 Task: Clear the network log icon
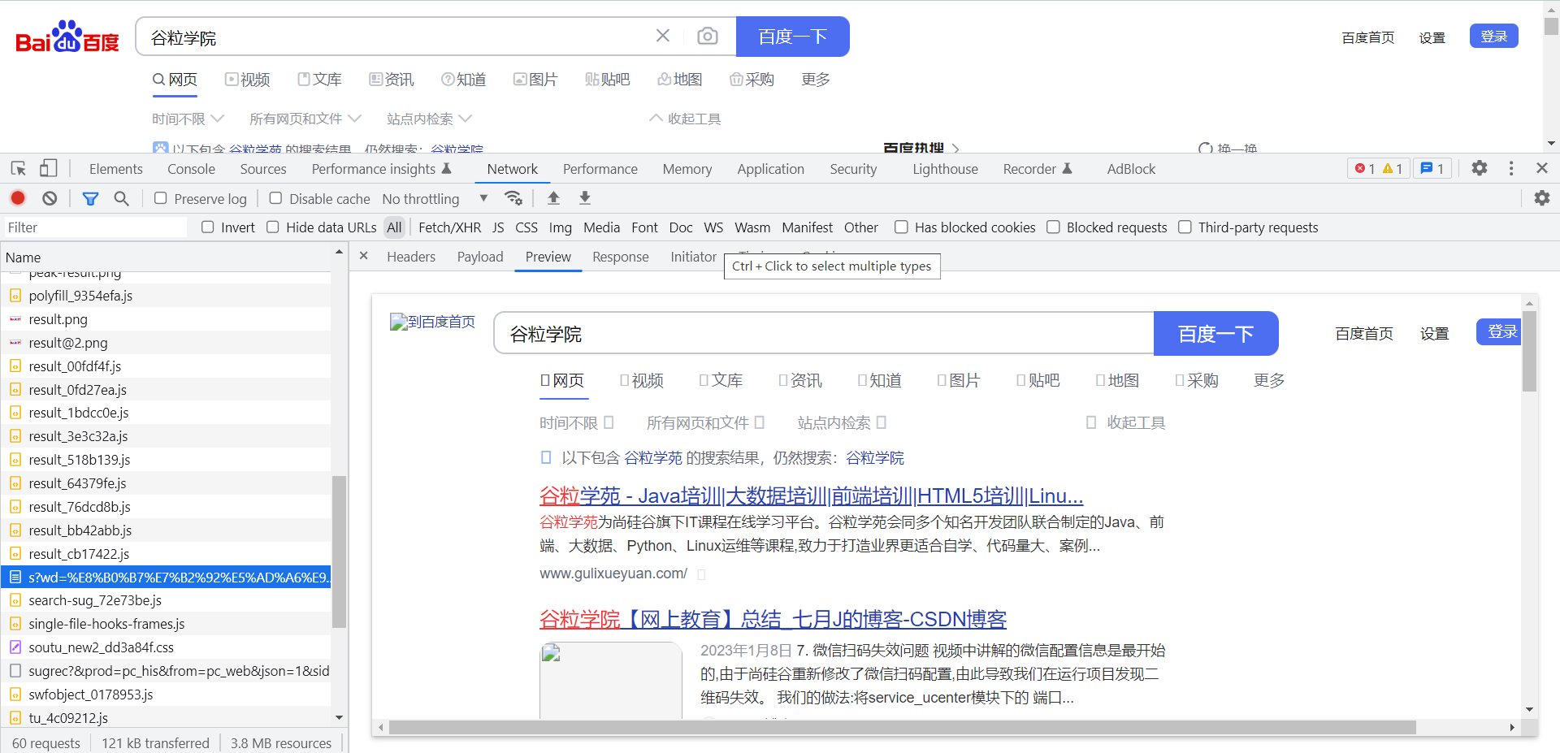[50, 198]
